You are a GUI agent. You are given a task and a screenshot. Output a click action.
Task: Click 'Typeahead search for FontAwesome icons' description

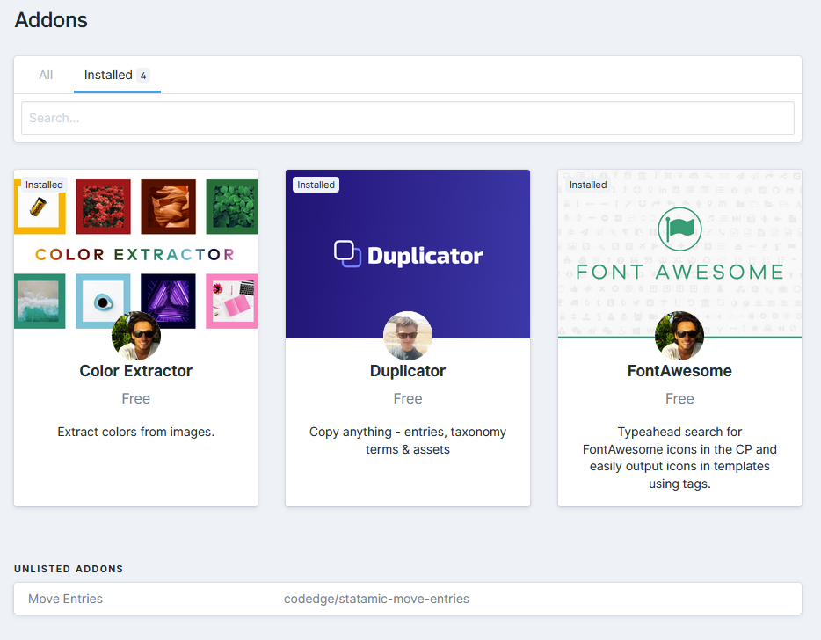point(679,458)
